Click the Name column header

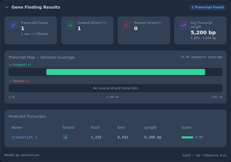point(17,128)
